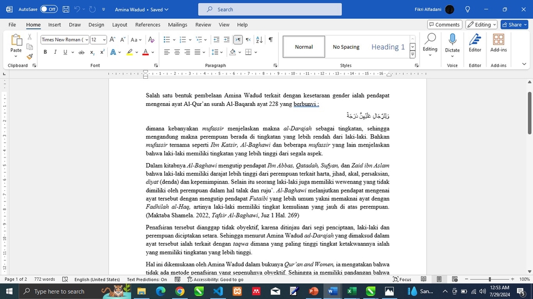Align text left
The width and height of the screenshot is (533, 299).
pyautogui.click(x=167, y=52)
